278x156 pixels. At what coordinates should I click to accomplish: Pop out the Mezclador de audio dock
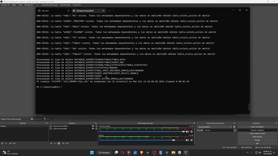click(194, 123)
